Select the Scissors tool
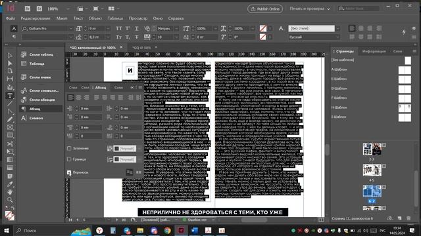This screenshot has width=421, height=236. click(x=10, y=144)
